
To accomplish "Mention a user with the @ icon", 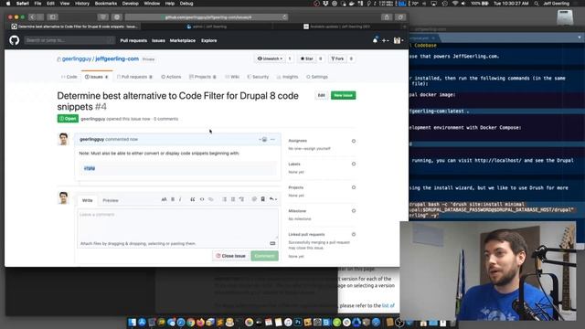I will [254, 199].
